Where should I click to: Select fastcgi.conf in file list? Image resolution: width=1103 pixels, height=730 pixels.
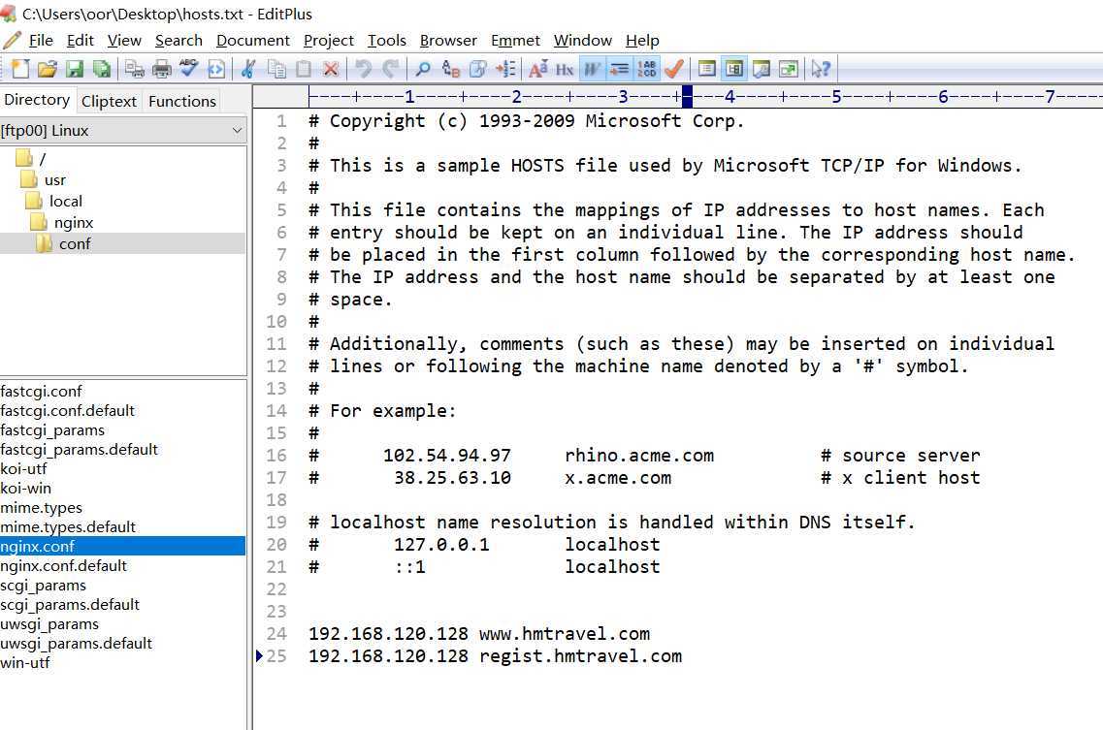[x=41, y=391]
